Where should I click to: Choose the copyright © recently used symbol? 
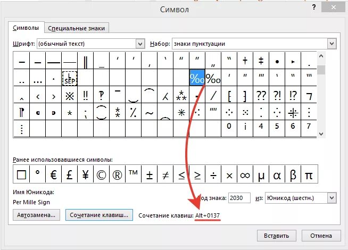(102, 174)
